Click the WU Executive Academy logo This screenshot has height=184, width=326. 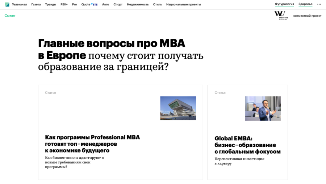(x=281, y=16)
